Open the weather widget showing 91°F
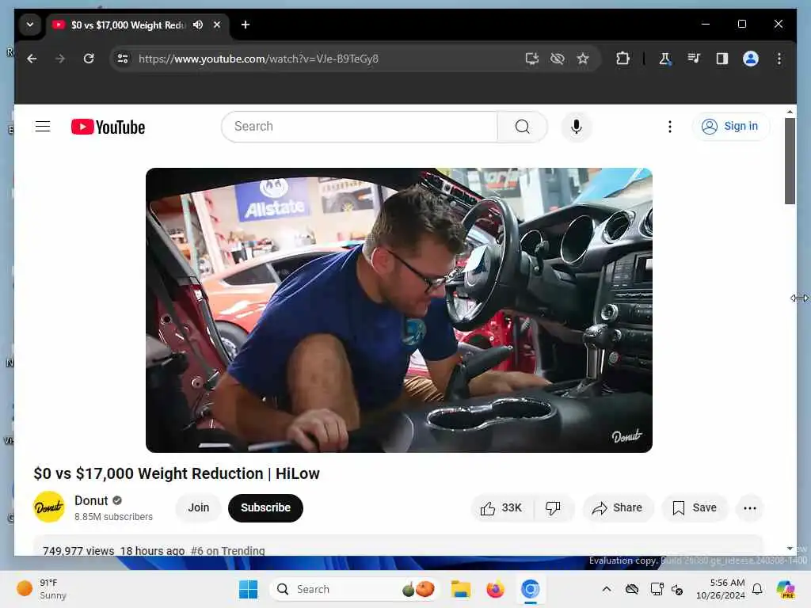This screenshot has width=811, height=608. click(41, 589)
